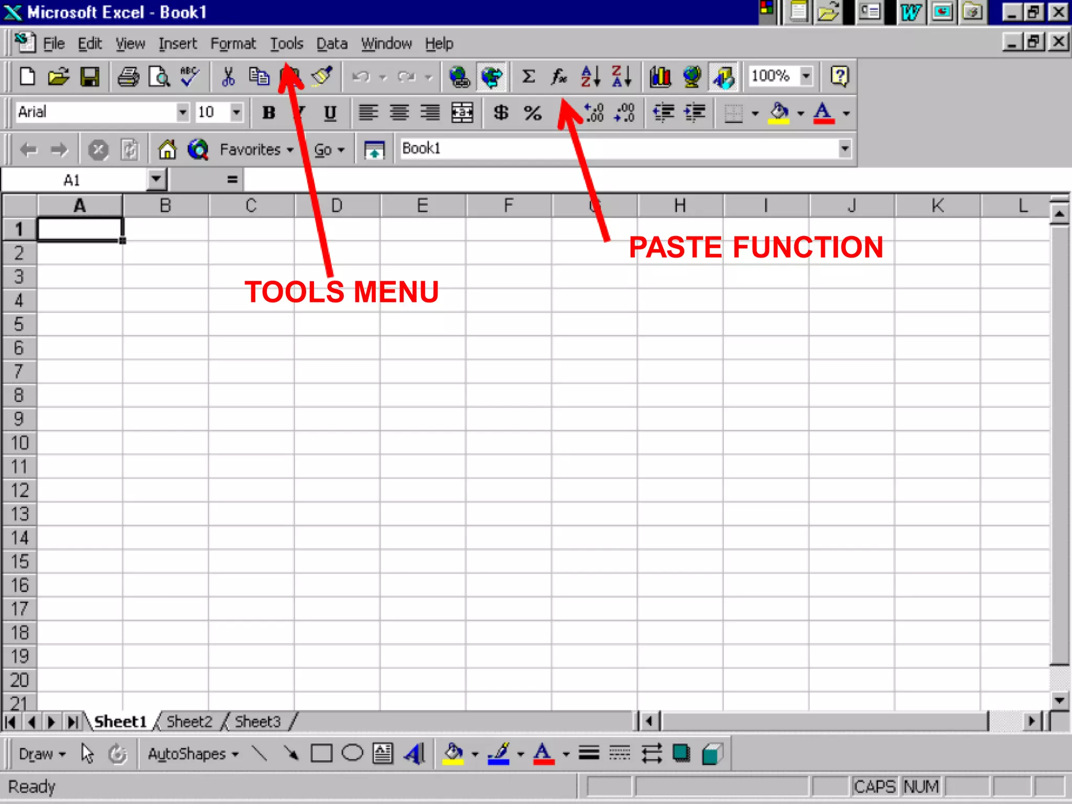
Task: Open the File menu
Action: [53, 43]
